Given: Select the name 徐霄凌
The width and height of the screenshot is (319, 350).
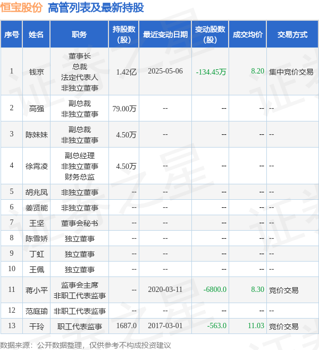Looking at the screenshot, I should click(37, 166).
